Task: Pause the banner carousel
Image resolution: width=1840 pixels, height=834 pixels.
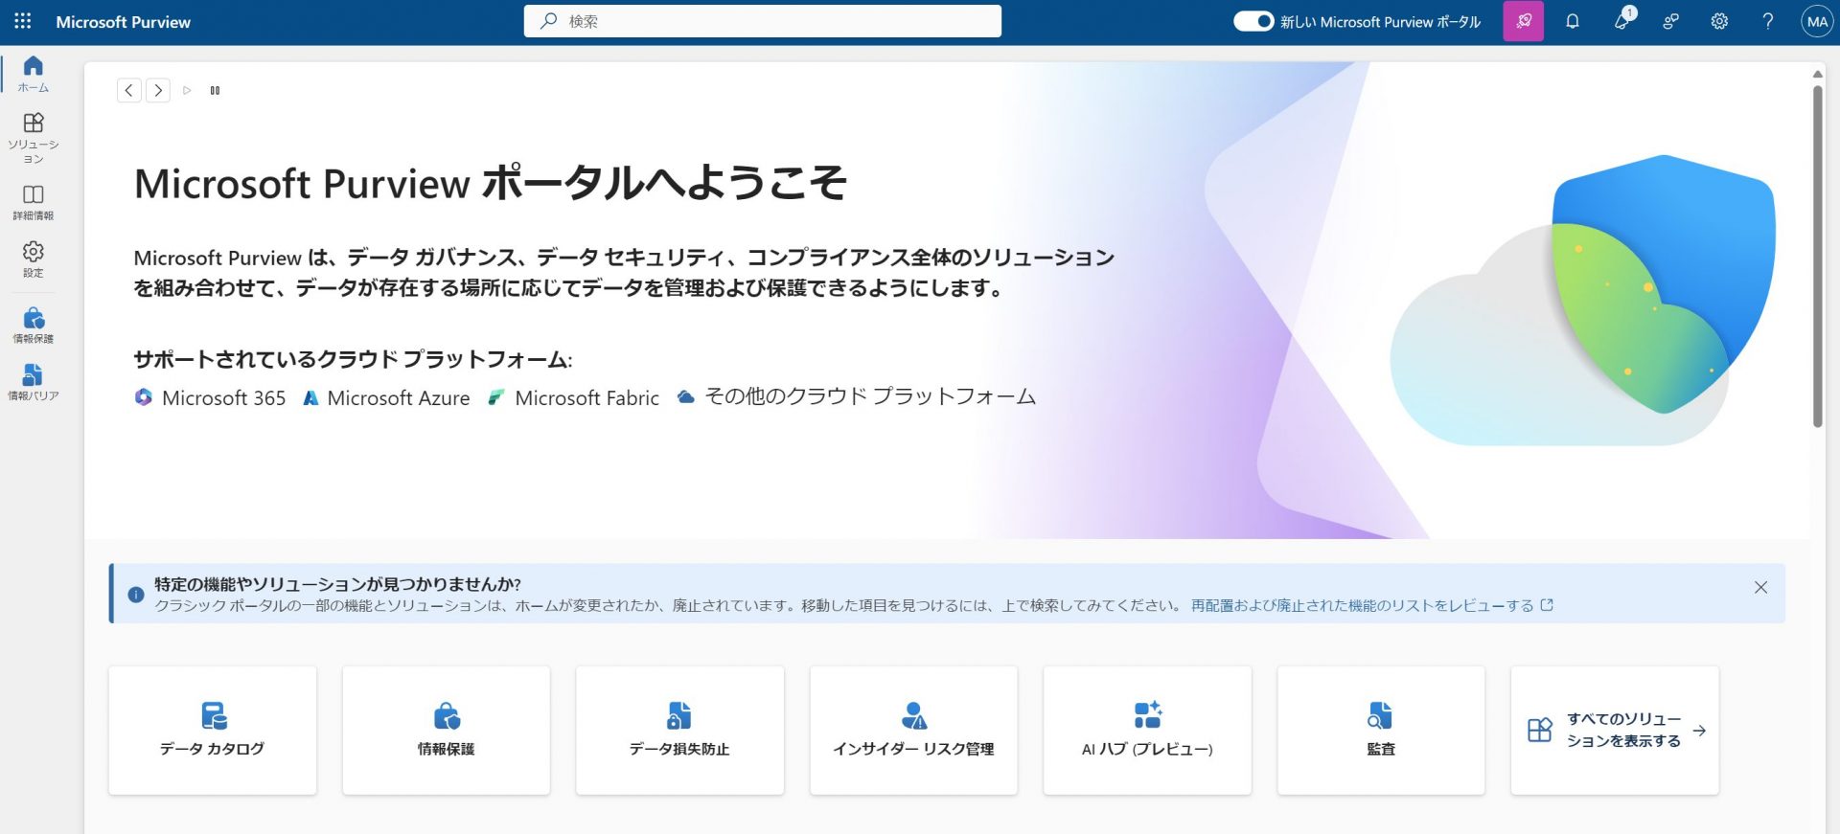Action: [216, 90]
